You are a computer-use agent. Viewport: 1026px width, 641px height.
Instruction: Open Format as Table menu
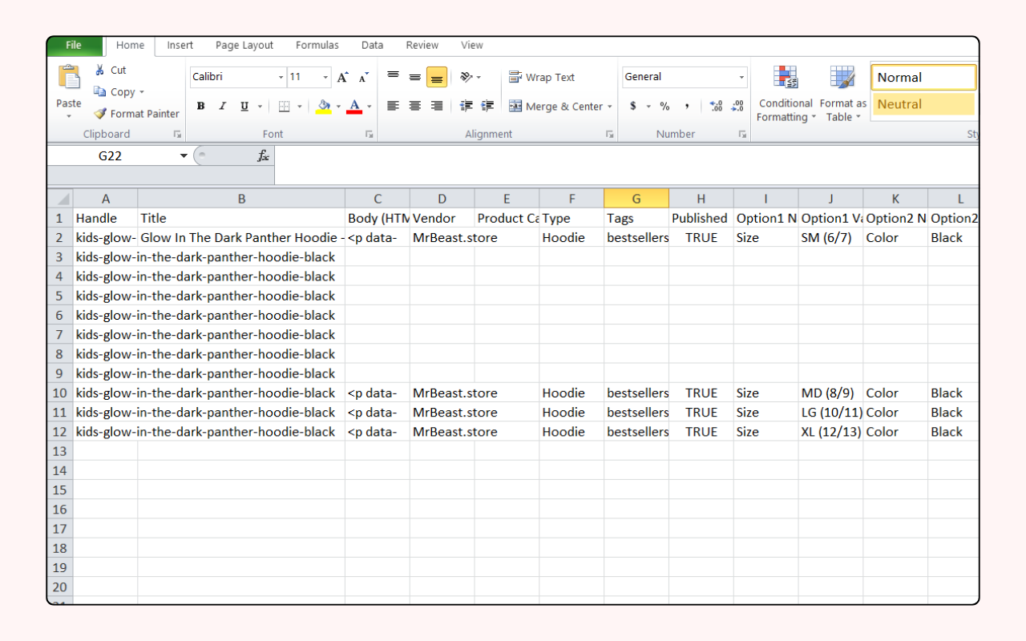(842, 93)
